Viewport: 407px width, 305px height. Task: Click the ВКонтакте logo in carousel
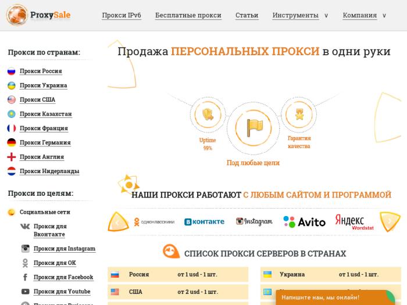click(x=204, y=222)
